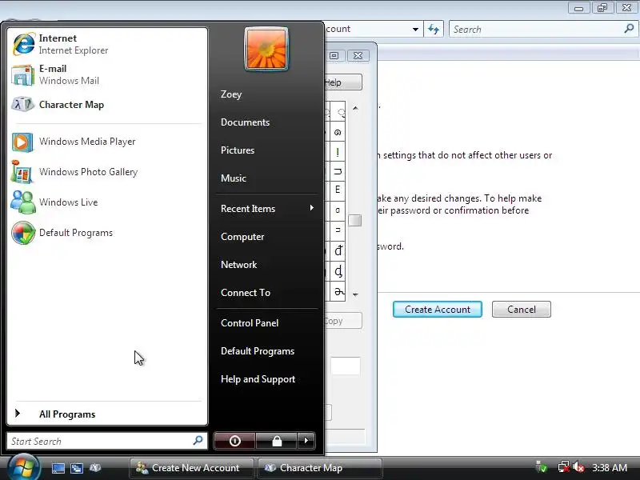Switch to Create New Account taskbar button
Screen dimensions: 640x480
[x=191, y=468]
